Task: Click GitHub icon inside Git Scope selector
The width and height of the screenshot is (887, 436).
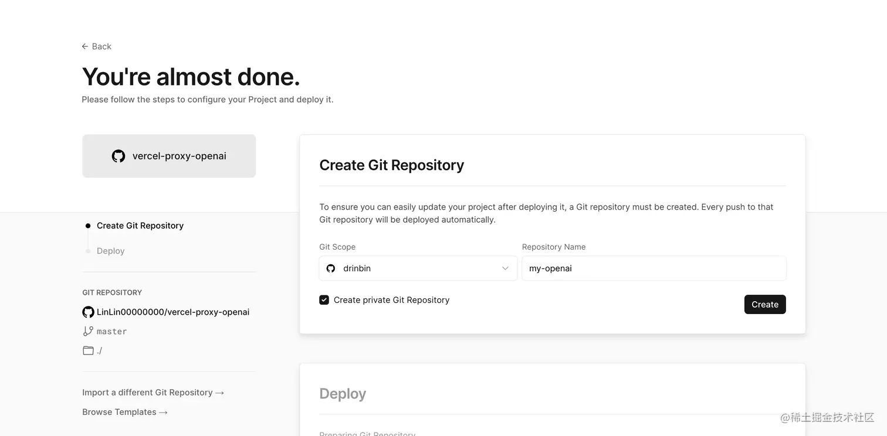Action: pyautogui.click(x=331, y=268)
